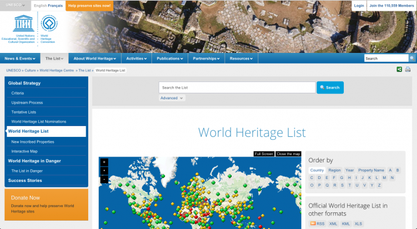Click the top-right site Search field
This screenshot has height=229, width=417.
pyautogui.click(x=386, y=58)
